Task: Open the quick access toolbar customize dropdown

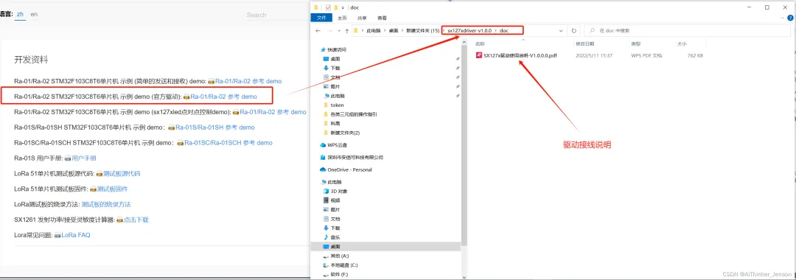Action: tap(343, 7)
